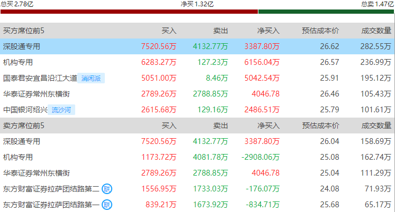Click 成交数量 header in buyer table
The image size is (395, 212).
376,31
